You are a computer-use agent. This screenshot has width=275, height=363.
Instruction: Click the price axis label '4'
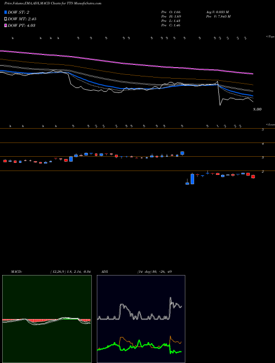[263, 144]
